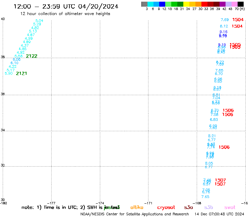Click the subtitle '12 hour collection of altimeter wave heights'
This screenshot has height=217, width=248.
[x=65, y=14]
